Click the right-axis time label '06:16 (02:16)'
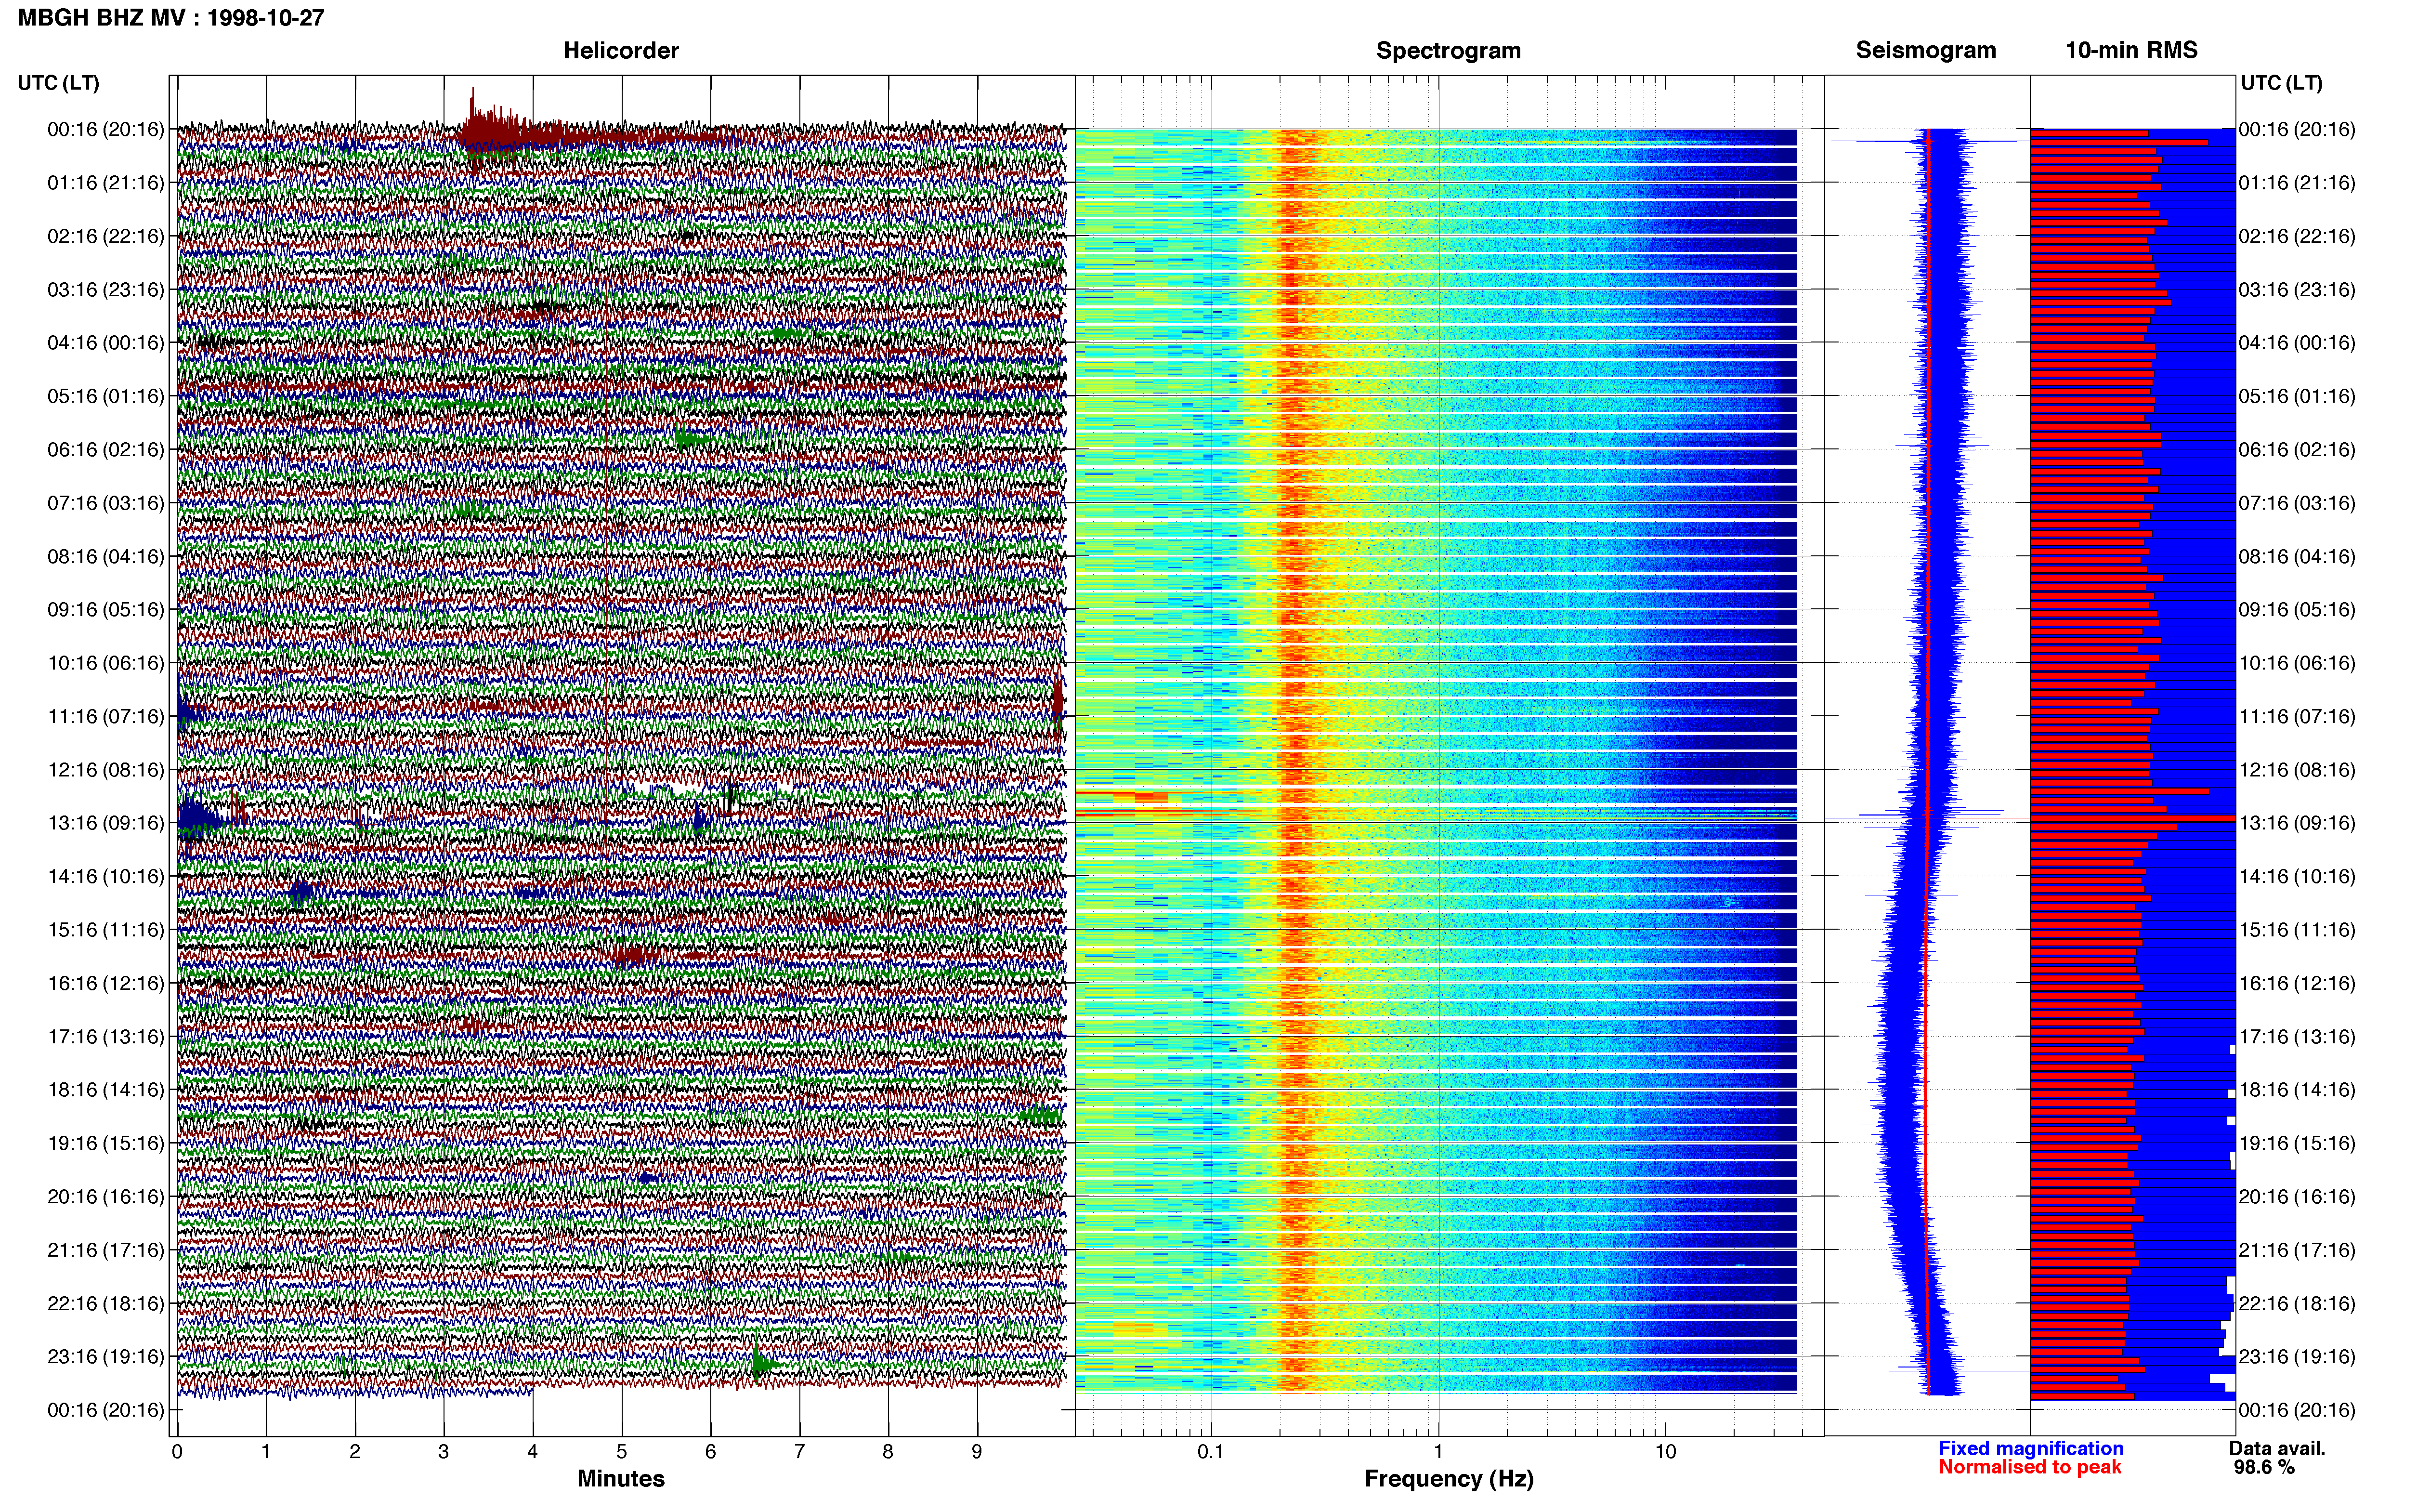Image resolution: width=2417 pixels, height=1512 pixels. pyautogui.click(x=2297, y=450)
